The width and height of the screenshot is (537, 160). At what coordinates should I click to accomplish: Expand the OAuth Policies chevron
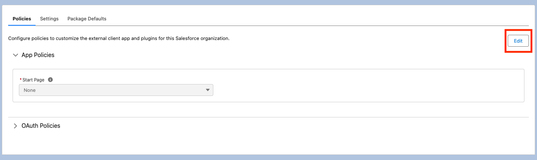15,126
